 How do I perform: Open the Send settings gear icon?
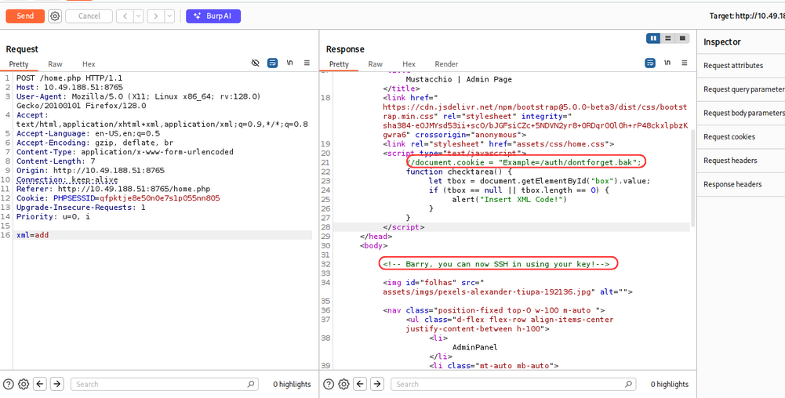(x=55, y=16)
